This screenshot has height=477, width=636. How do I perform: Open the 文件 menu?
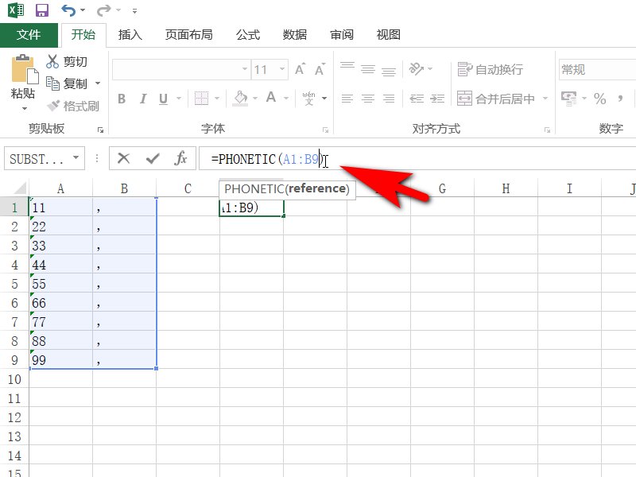(x=29, y=35)
